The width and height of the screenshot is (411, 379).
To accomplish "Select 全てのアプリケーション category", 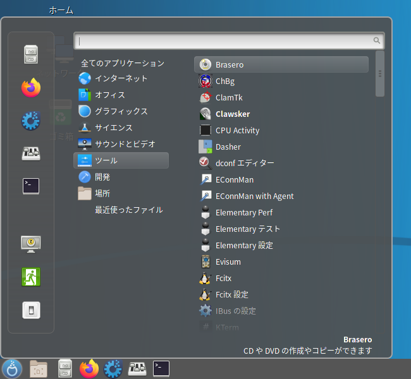I will 121,63.
